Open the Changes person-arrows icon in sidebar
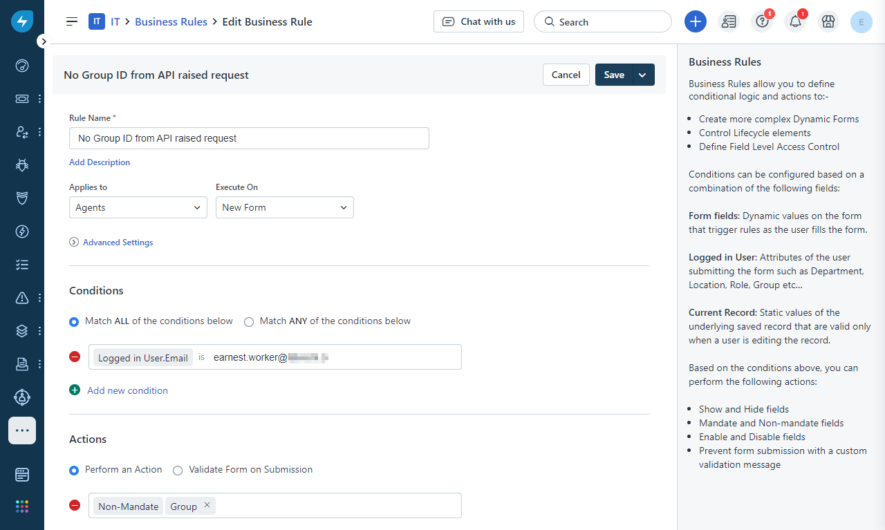885x530 pixels. 22,132
